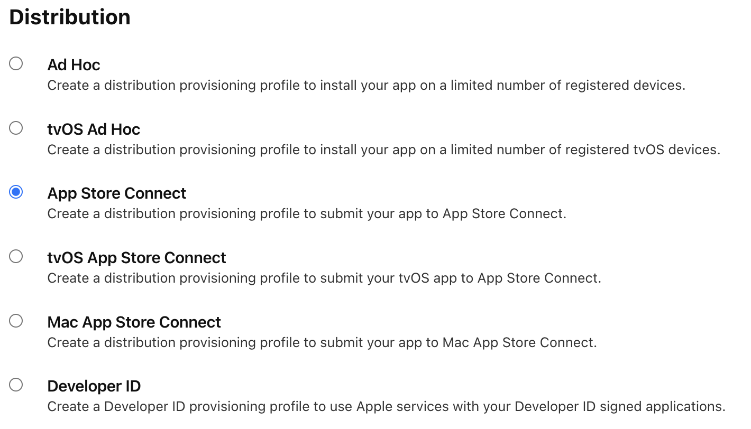The height and width of the screenshot is (429, 751).
Task: Select the Ad Hoc radio button
Action: click(x=16, y=64)
